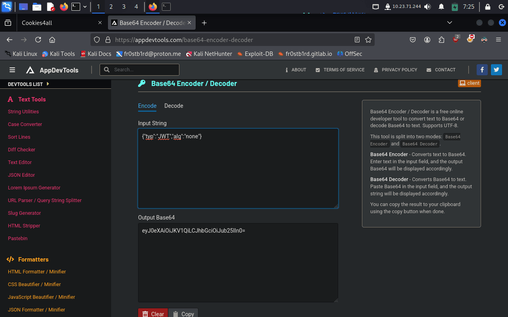The height and width of the screenshot is (317, 508).
Task: Bookmark this page with the star icon
Action: coord(368,40)
